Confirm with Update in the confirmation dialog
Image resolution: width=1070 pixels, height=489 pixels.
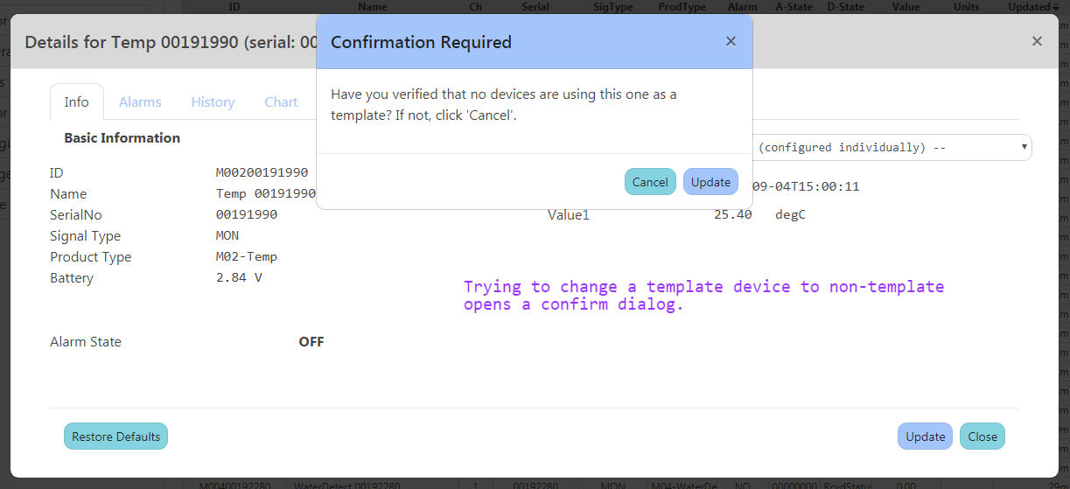710,182
